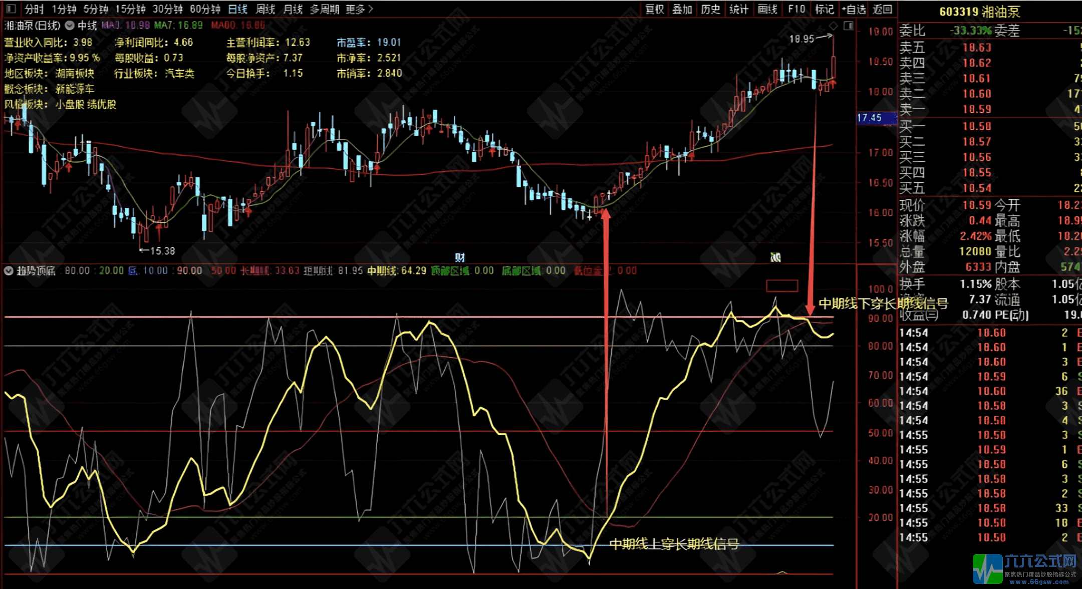Open the main chart indicator dropdown arrow

point(70,25)
